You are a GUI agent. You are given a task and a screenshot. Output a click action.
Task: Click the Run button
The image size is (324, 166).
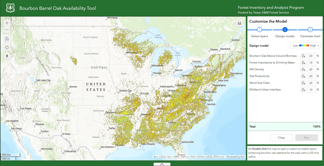tap(307, 137)
